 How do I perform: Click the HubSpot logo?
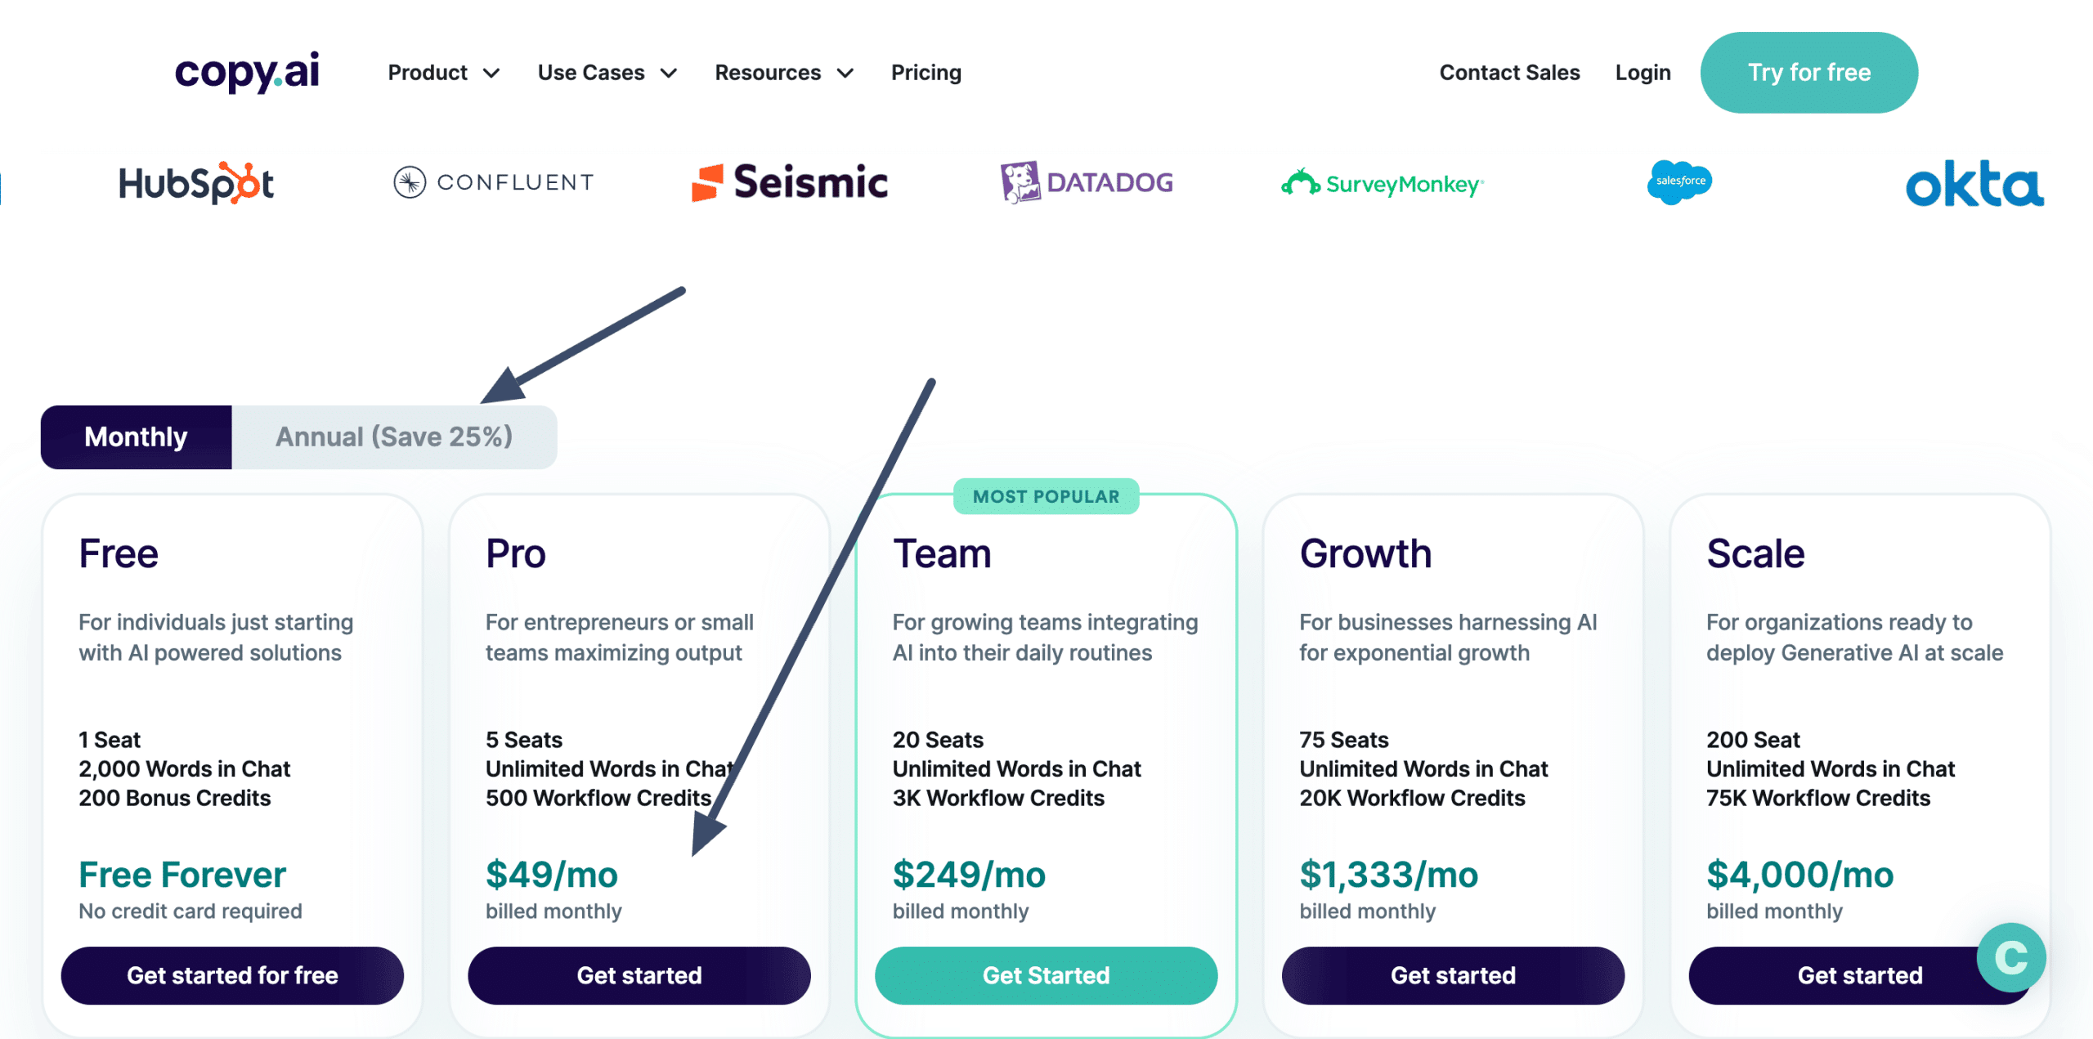(x=196, y=183)
